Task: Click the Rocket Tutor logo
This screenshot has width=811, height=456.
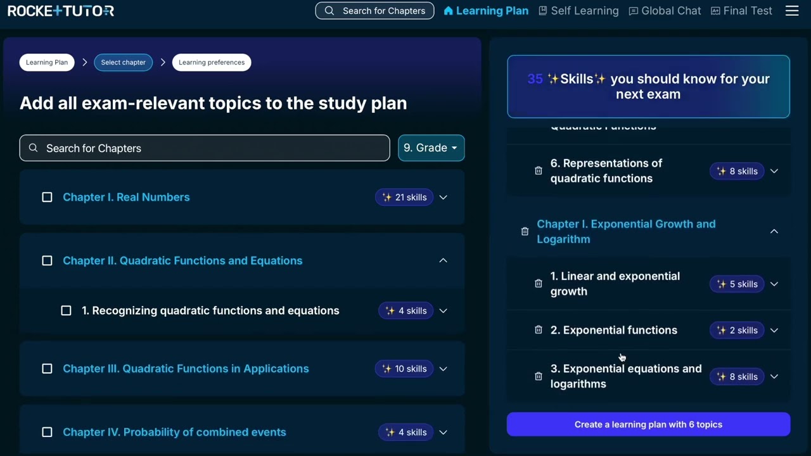Action: click(61, 11)
